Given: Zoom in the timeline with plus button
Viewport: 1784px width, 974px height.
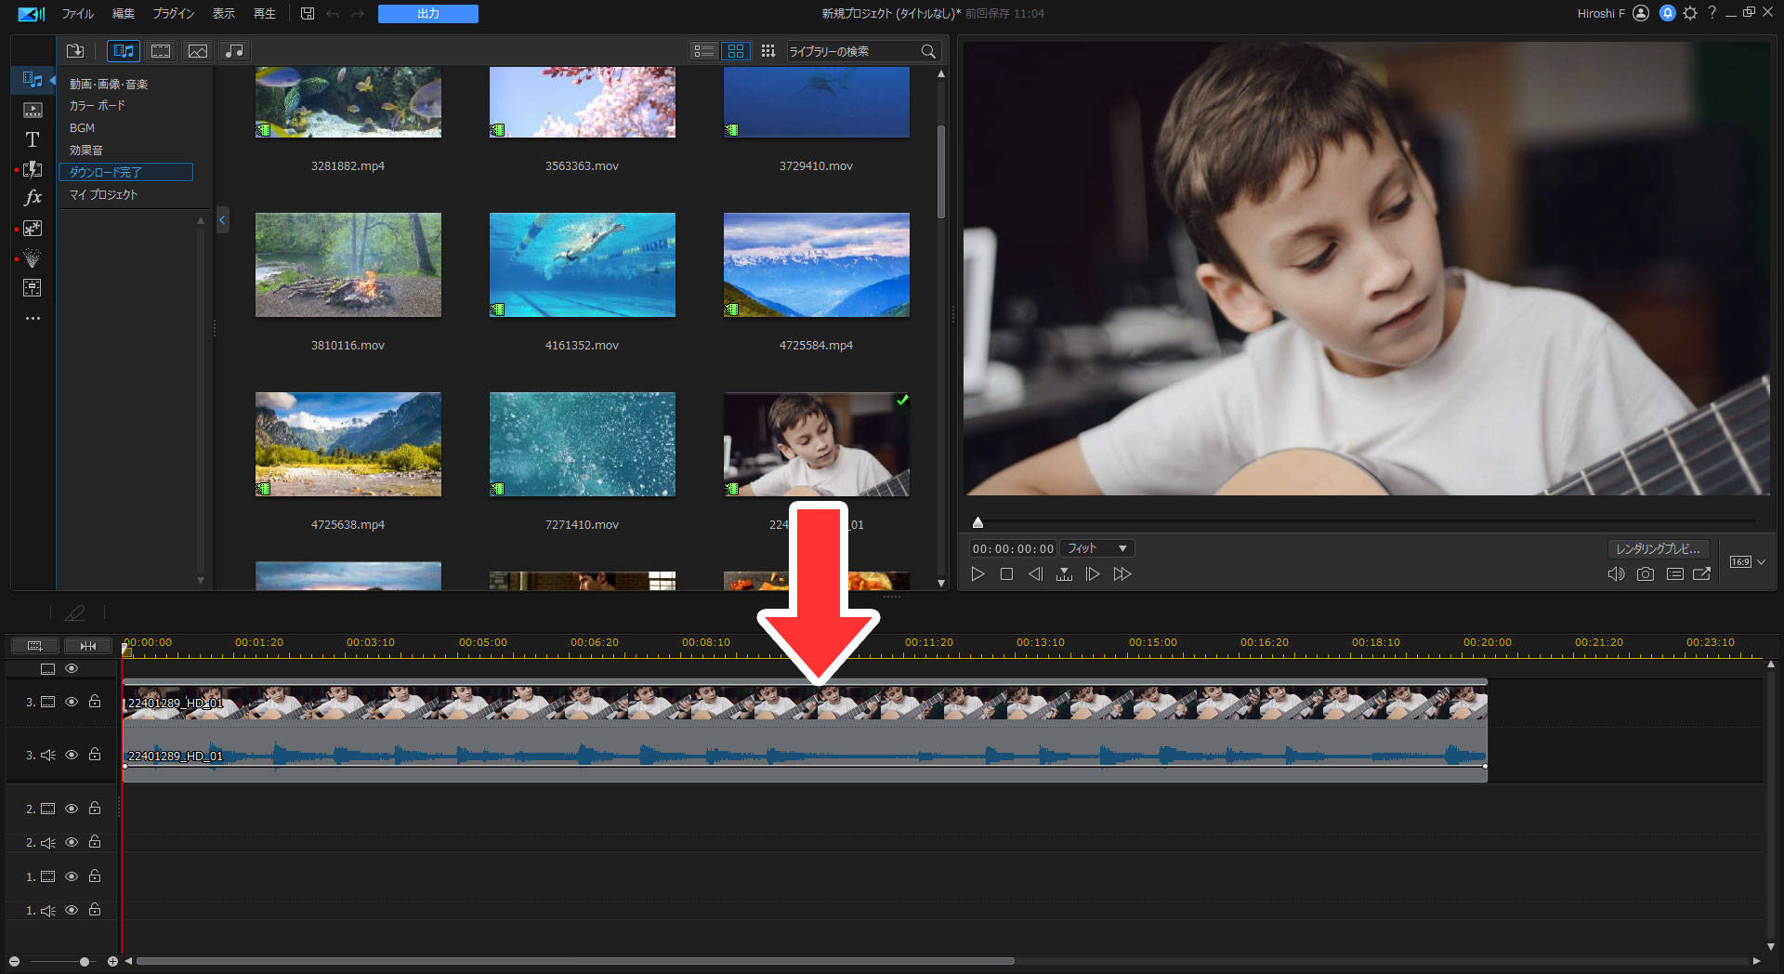Looking at the screenshot, I should (112, 961).
